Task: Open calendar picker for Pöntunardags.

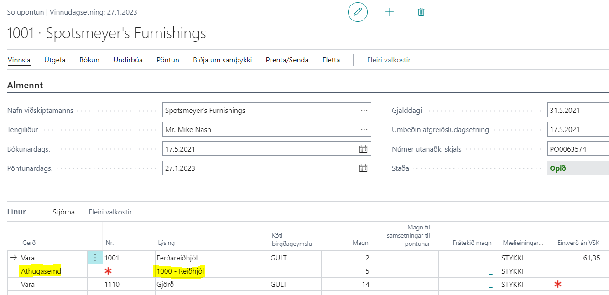Action: coord(363,168)
